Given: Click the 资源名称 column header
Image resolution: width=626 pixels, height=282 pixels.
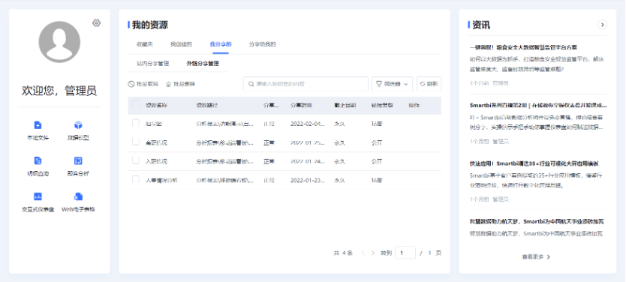Looking at the screenshot, I should pos(156,105).
